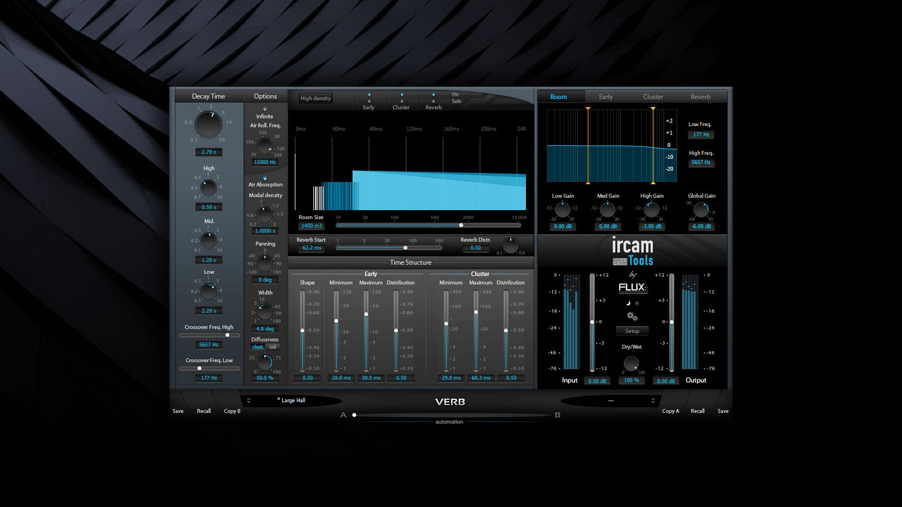
Task: Click the main Decay Time knob
Action: tap(209, 124)
